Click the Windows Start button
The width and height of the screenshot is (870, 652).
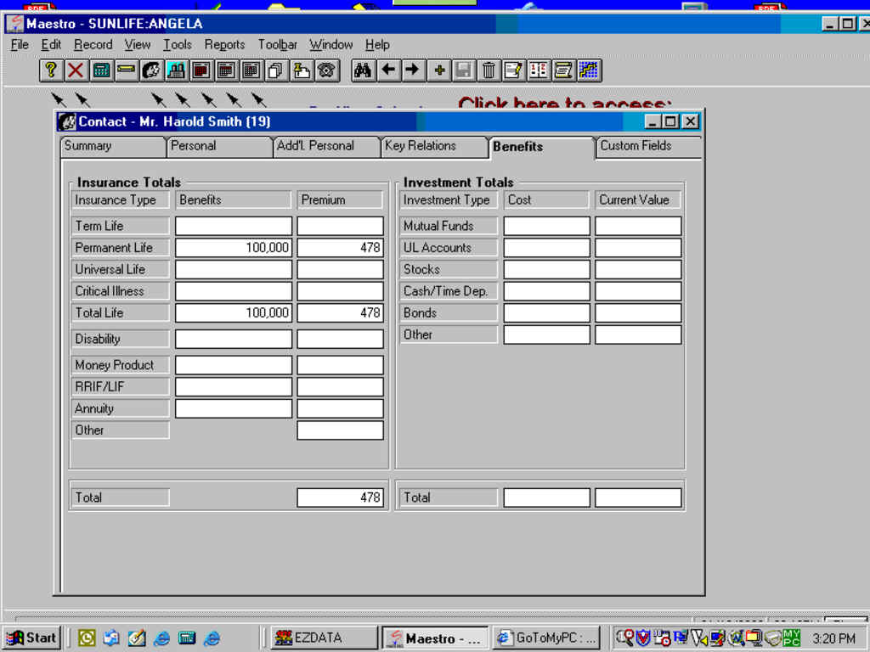click(31, 638)
